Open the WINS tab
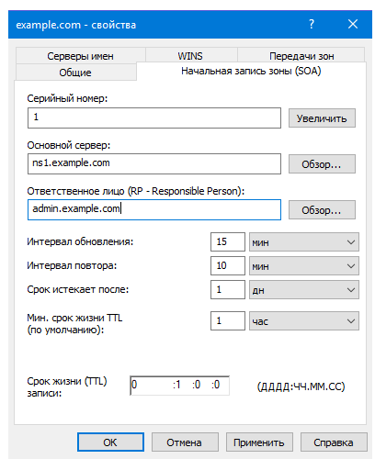The image size is (375, 459). coord(190,56)
